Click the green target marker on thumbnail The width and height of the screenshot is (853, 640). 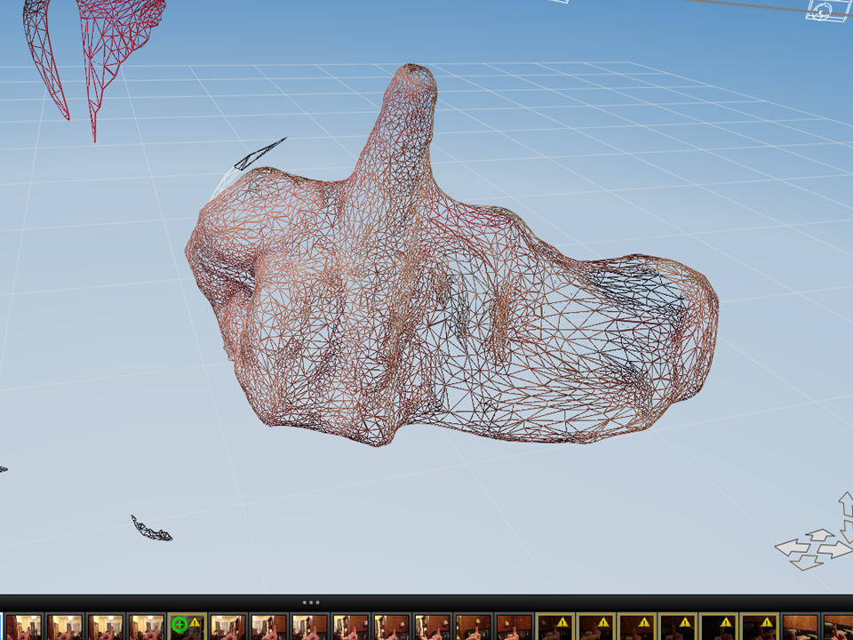coord(179,625)
